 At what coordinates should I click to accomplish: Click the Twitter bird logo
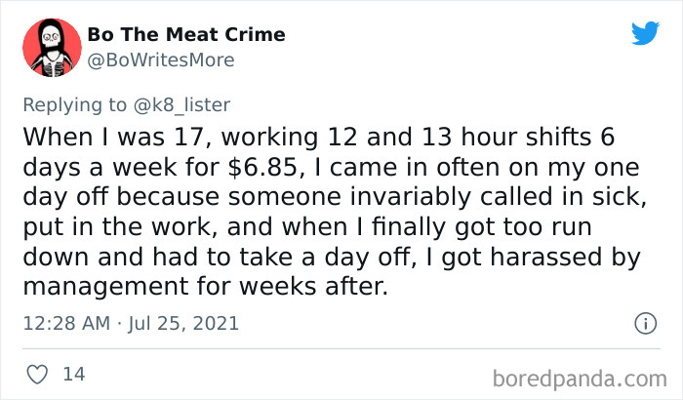[x=645, y=35]
